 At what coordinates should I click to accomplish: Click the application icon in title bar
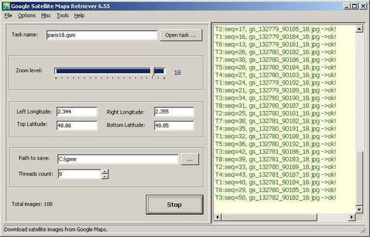click(x=6, y=6)
